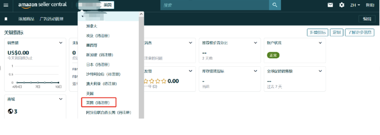Click the bookmark icon in toolbar
Image resolution: width=380 pixels, height=135 pixels.
tap(6, 19)
